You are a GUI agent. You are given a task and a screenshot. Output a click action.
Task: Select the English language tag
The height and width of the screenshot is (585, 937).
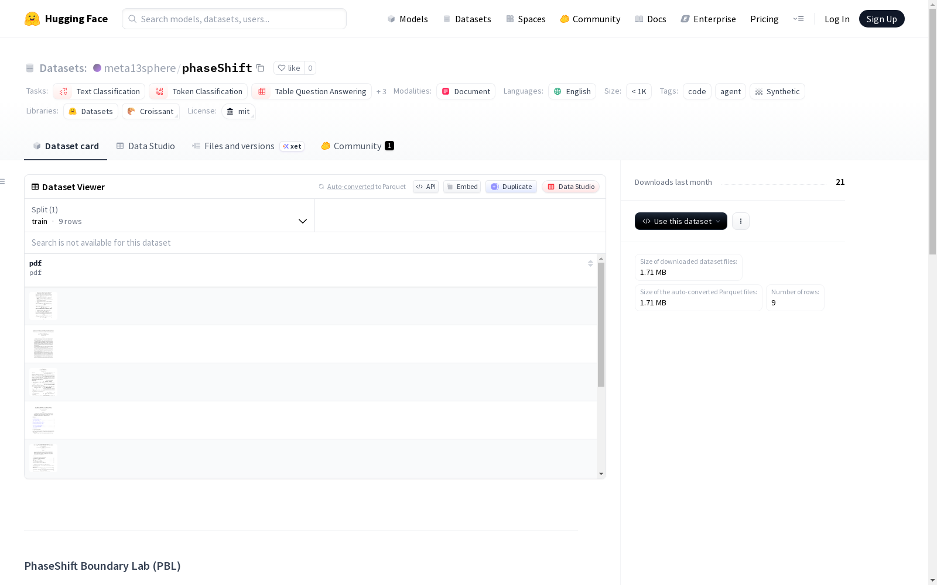tap(572, 91)
